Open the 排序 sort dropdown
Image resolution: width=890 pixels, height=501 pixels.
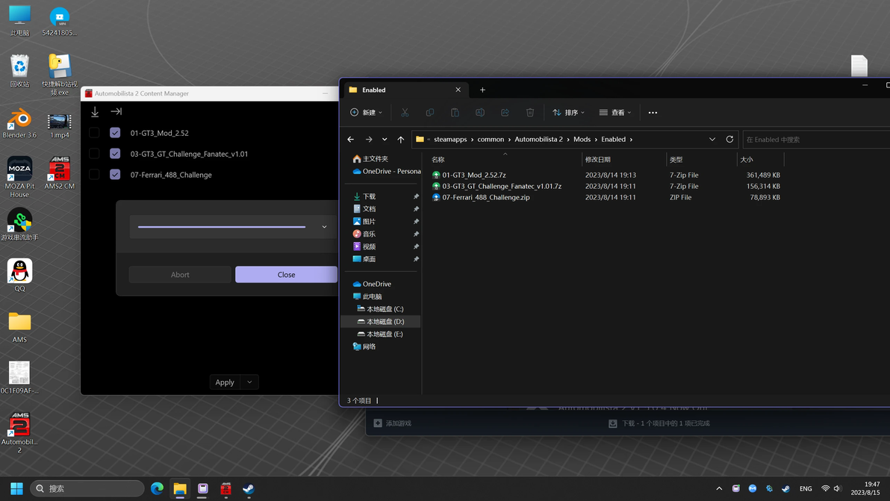click(x=569, y=113)
